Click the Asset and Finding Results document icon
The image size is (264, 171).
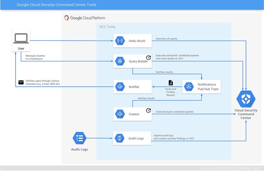(171, 83)
